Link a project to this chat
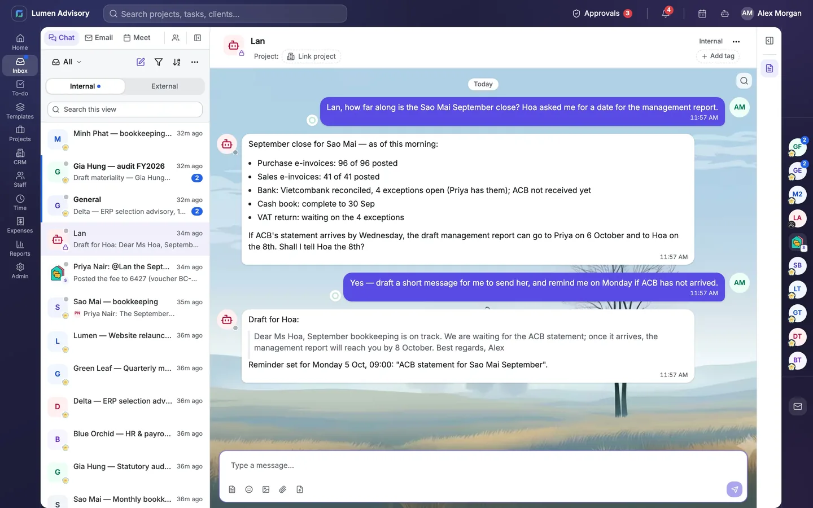Image resolution: width=813 pixels, height=508 pixels. (x=312, y=56)
